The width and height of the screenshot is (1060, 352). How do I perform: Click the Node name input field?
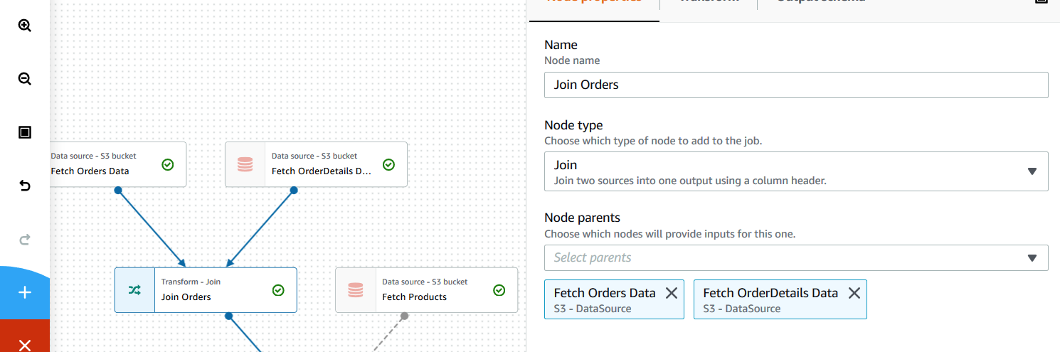(x=796, y=85)
